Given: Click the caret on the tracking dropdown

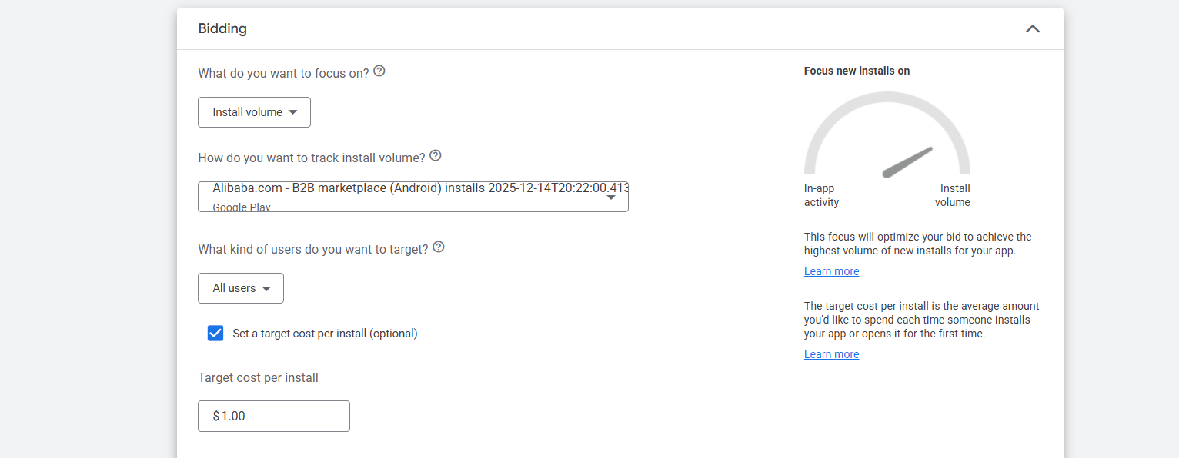Looking at the screenshot, I should click(611, 197).
